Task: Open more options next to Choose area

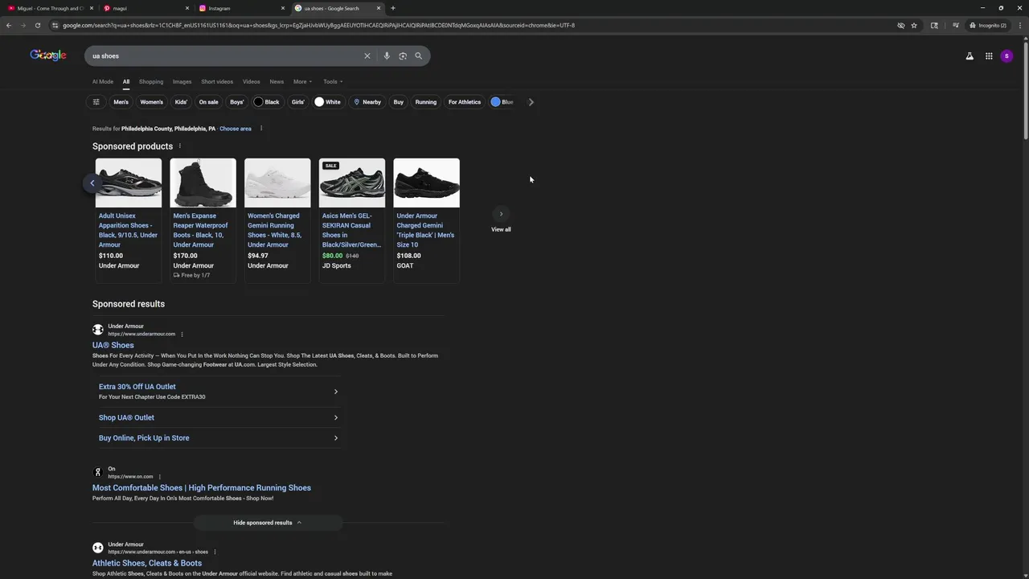Action: (261, 129)
